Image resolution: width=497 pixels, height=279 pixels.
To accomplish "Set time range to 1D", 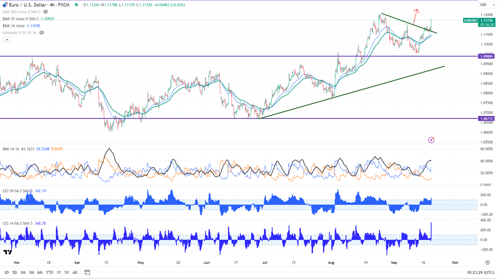I will coord(7,272).
